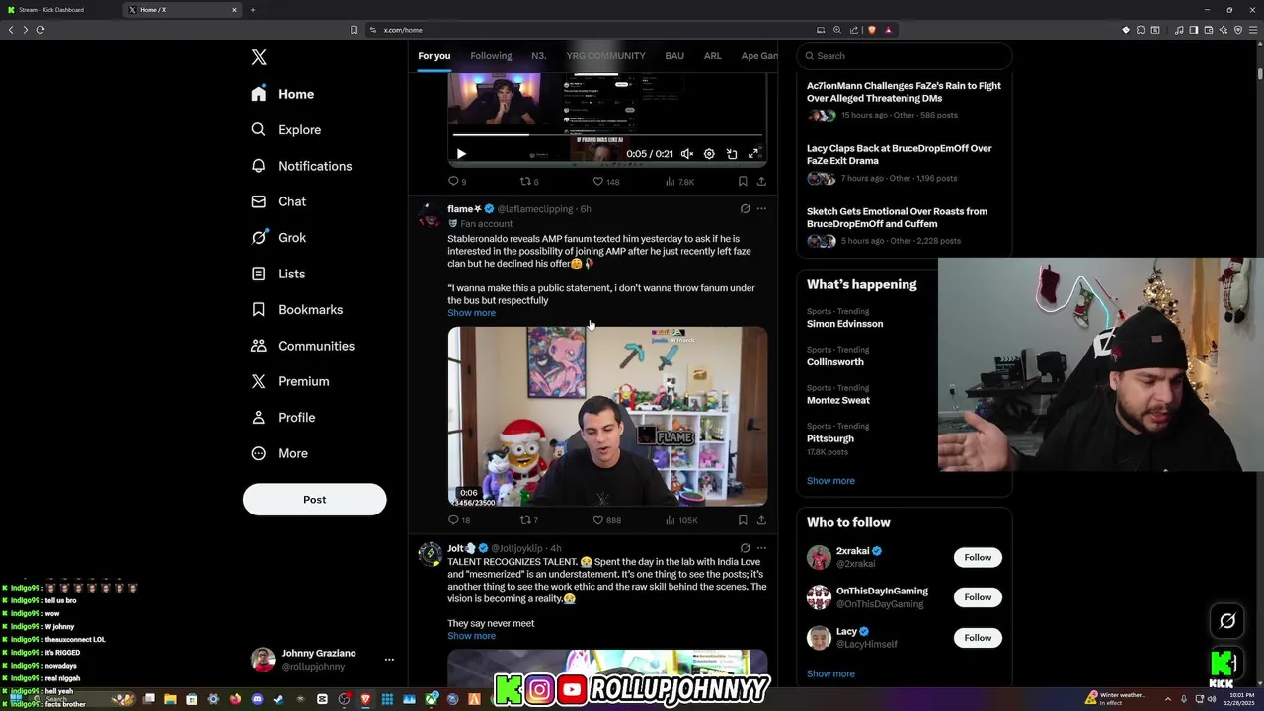Screen dimensions: 1264x711
Task: Mute the top post video
Action: [687, 154]
